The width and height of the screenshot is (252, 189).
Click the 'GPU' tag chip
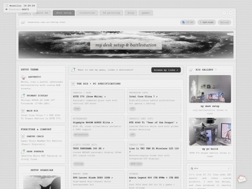point(133,135)
